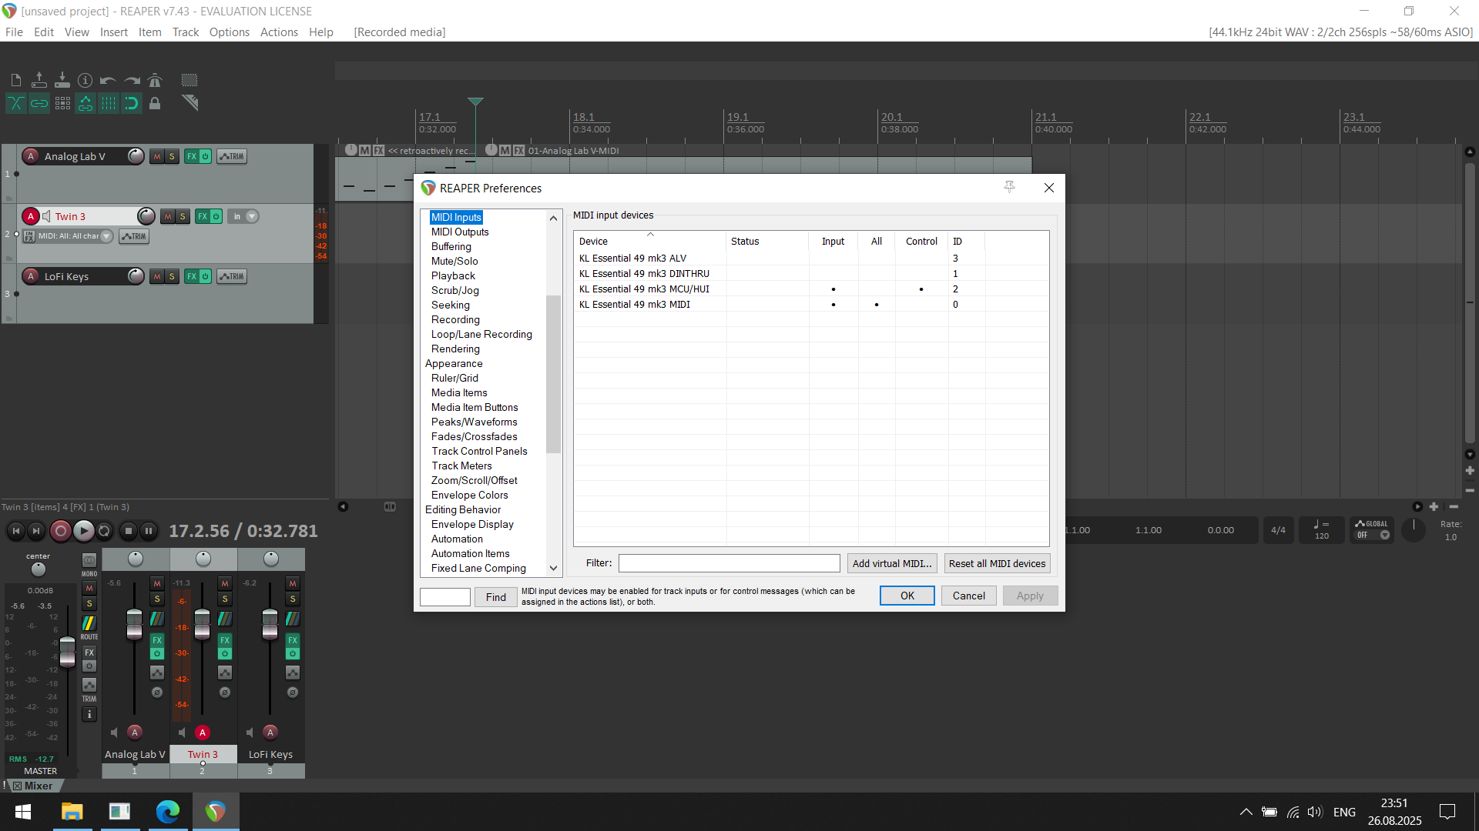This screenshot has width=1479, height=831.
Task: Toggle the metronome icon in the toolbar
Action: click(x=155, y=80)
